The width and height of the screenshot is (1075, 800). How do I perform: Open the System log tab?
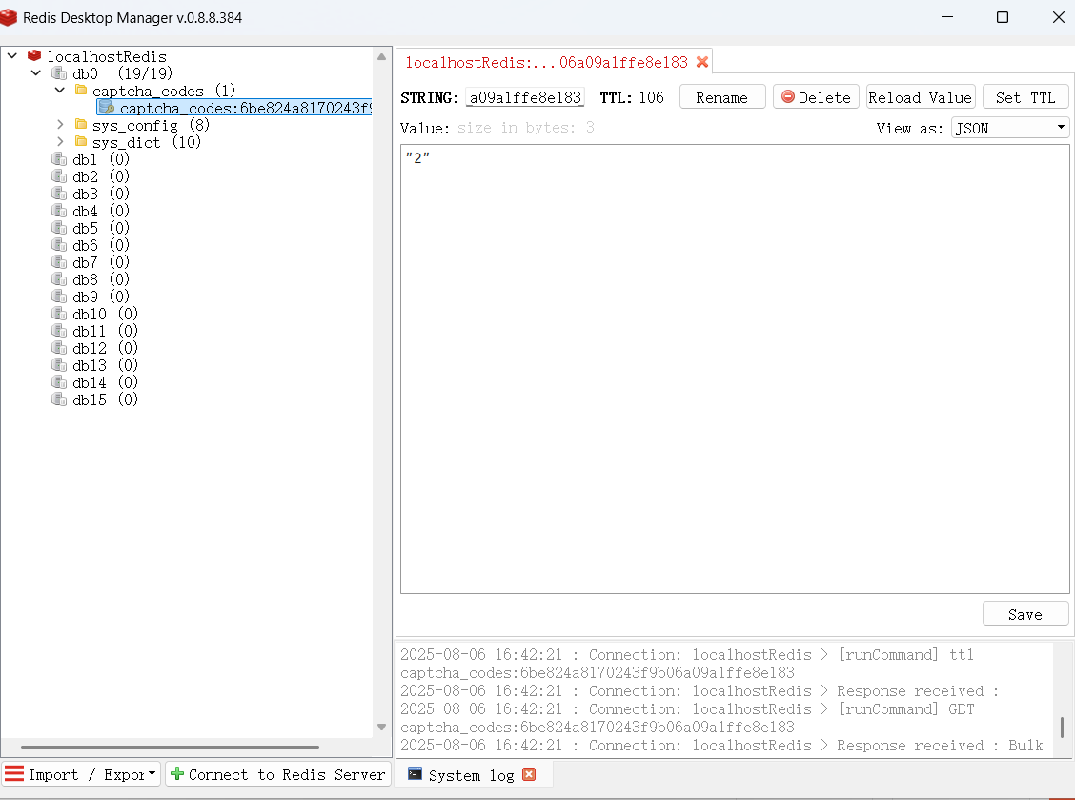471,775
